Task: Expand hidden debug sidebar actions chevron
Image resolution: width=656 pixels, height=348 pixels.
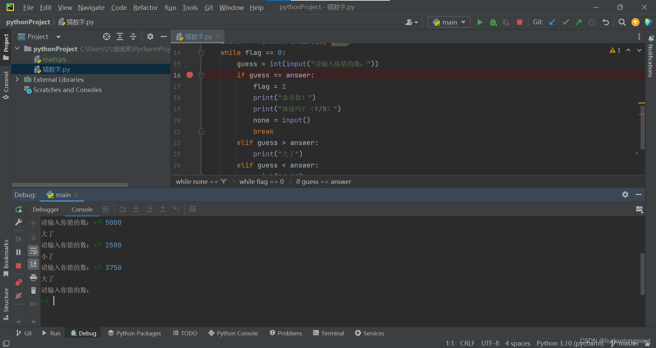Action: point(18,321)
